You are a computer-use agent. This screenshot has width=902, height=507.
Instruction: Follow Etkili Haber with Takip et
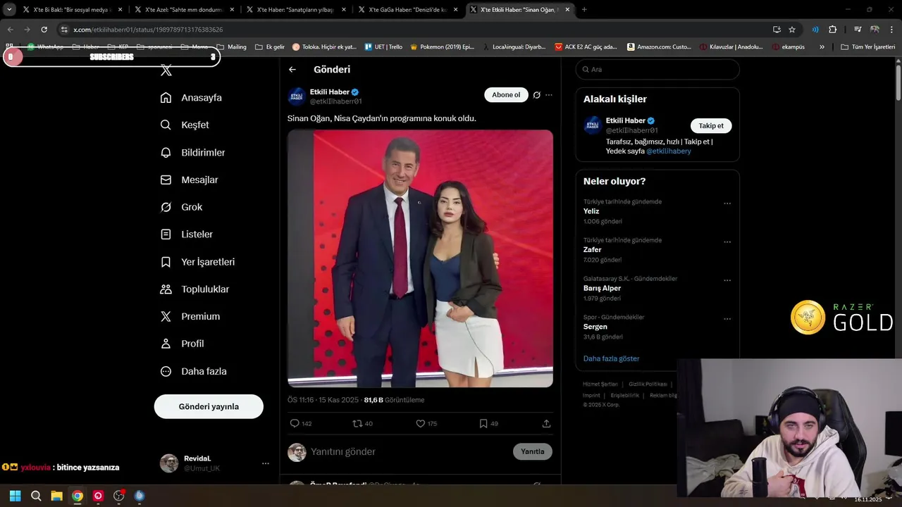click(x=711, y=125)
